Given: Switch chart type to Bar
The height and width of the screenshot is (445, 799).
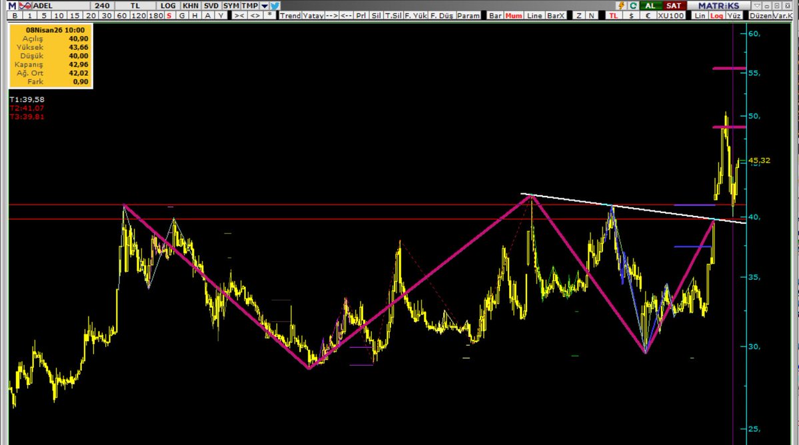Looking at the screenshot, I should [495, 16].
